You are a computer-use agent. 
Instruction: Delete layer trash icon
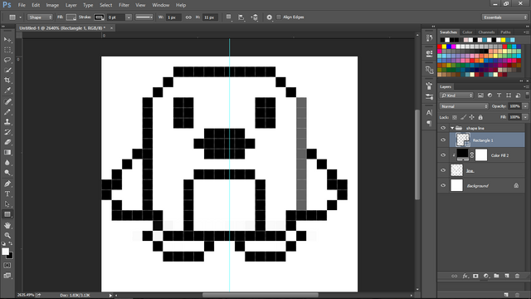click(x=517, y=276)
